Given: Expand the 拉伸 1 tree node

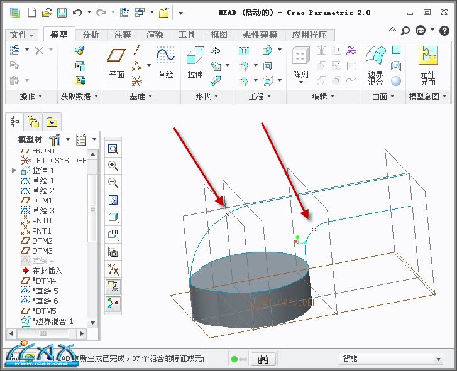Looking at the screenshot, I should 14,171.
